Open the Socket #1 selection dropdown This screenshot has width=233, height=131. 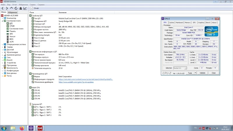pos(180,68)
